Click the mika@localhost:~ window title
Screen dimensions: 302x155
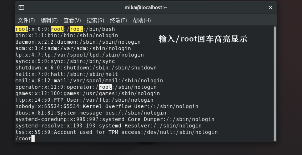coord(146,8)
